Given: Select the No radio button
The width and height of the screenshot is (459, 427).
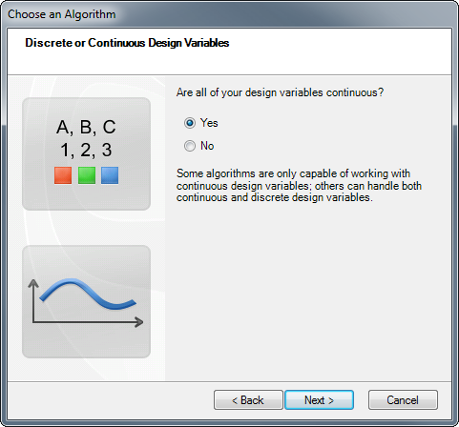Looking at the screenshot, I should [x=190, y=146].
